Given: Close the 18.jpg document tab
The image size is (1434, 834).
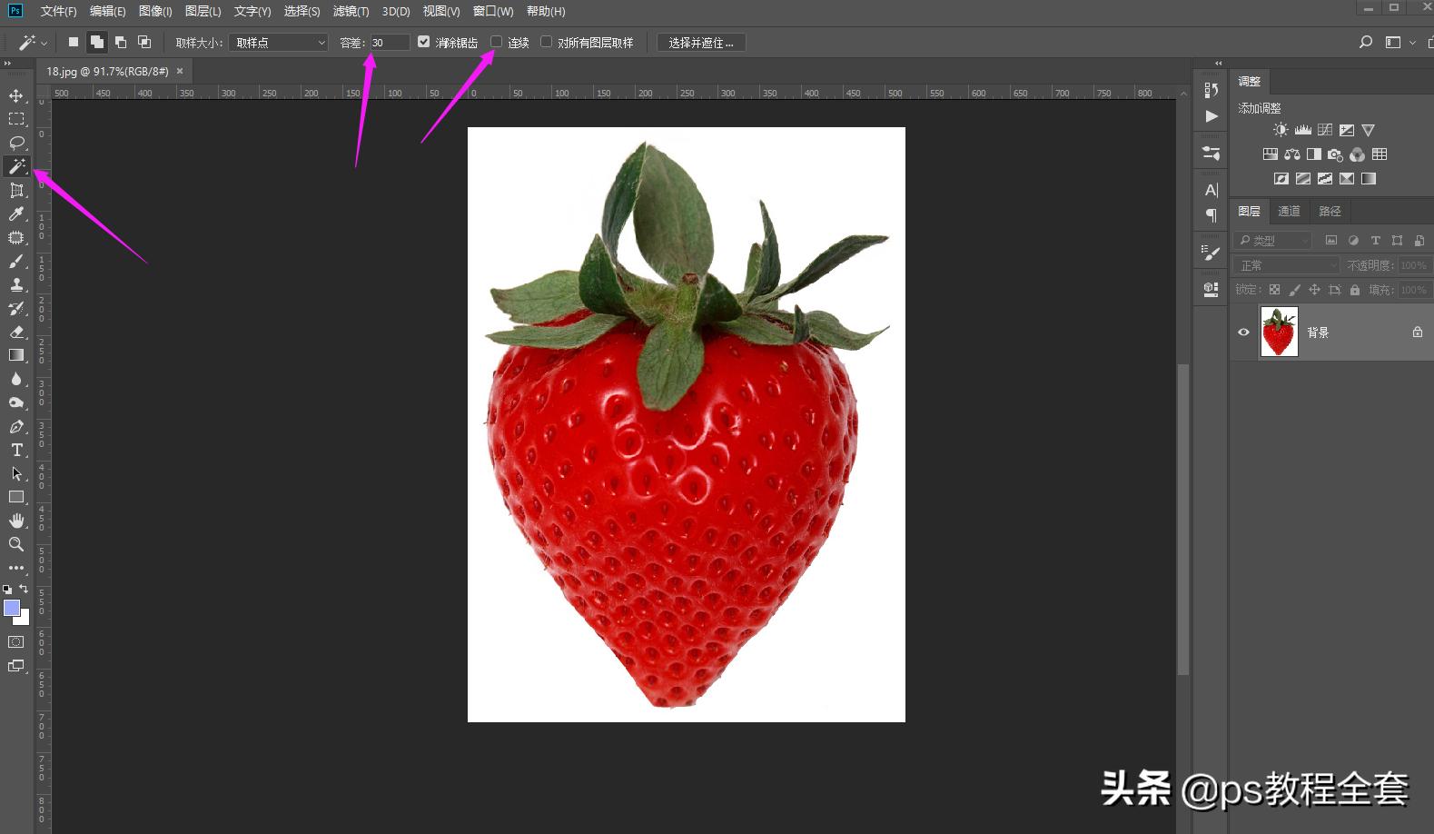Looking at the screenshot, I should pos(180,71).
